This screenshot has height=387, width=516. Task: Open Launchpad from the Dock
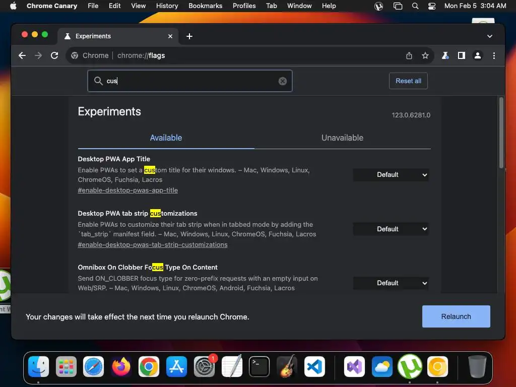click(66, 366)
